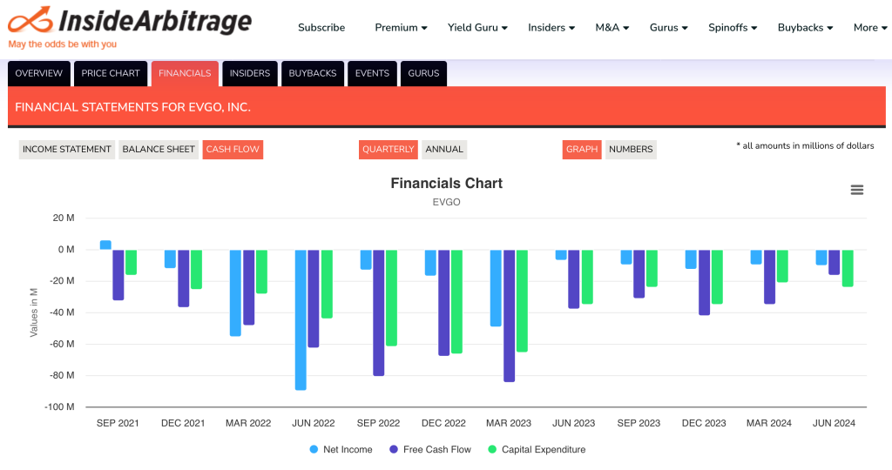The image size is (892, 470).
Task: Open the M&A dropdown menu
Action: [x=612, y=27]
